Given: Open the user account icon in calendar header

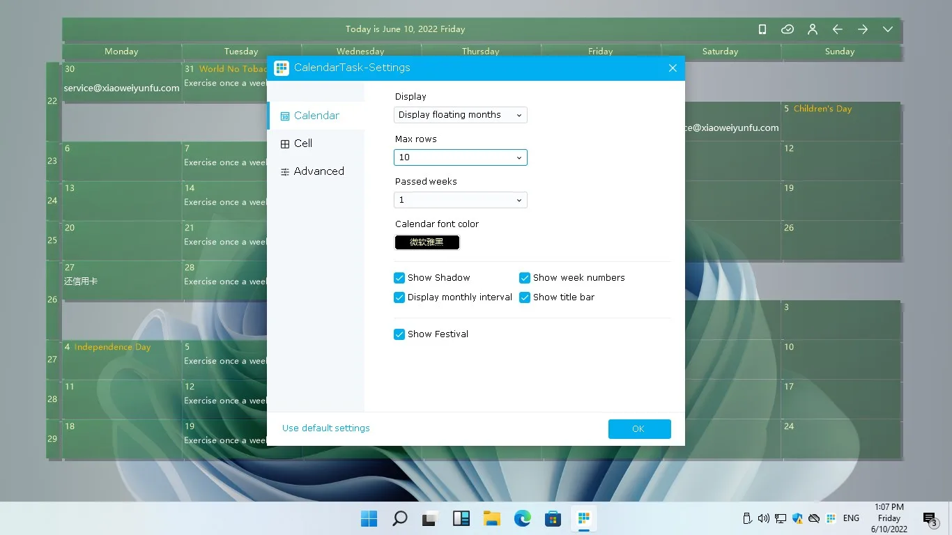Looking at the screenshot, I should coord(813,29).
